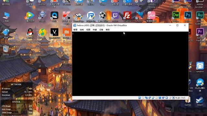The width and height of the screenshot is (207, 116).
Task: Click the network adapter indicator in VM status bar
Action: tap(150, 98)
